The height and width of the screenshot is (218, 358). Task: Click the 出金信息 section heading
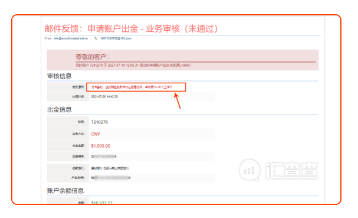[60, 109]
